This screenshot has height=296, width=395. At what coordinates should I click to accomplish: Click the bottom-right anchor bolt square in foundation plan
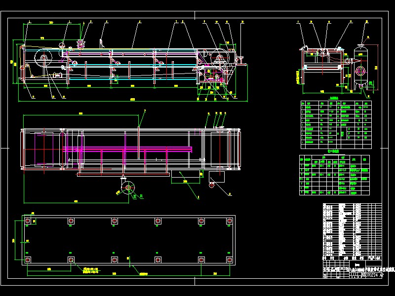pyautogui.click(x=229, y=259)
